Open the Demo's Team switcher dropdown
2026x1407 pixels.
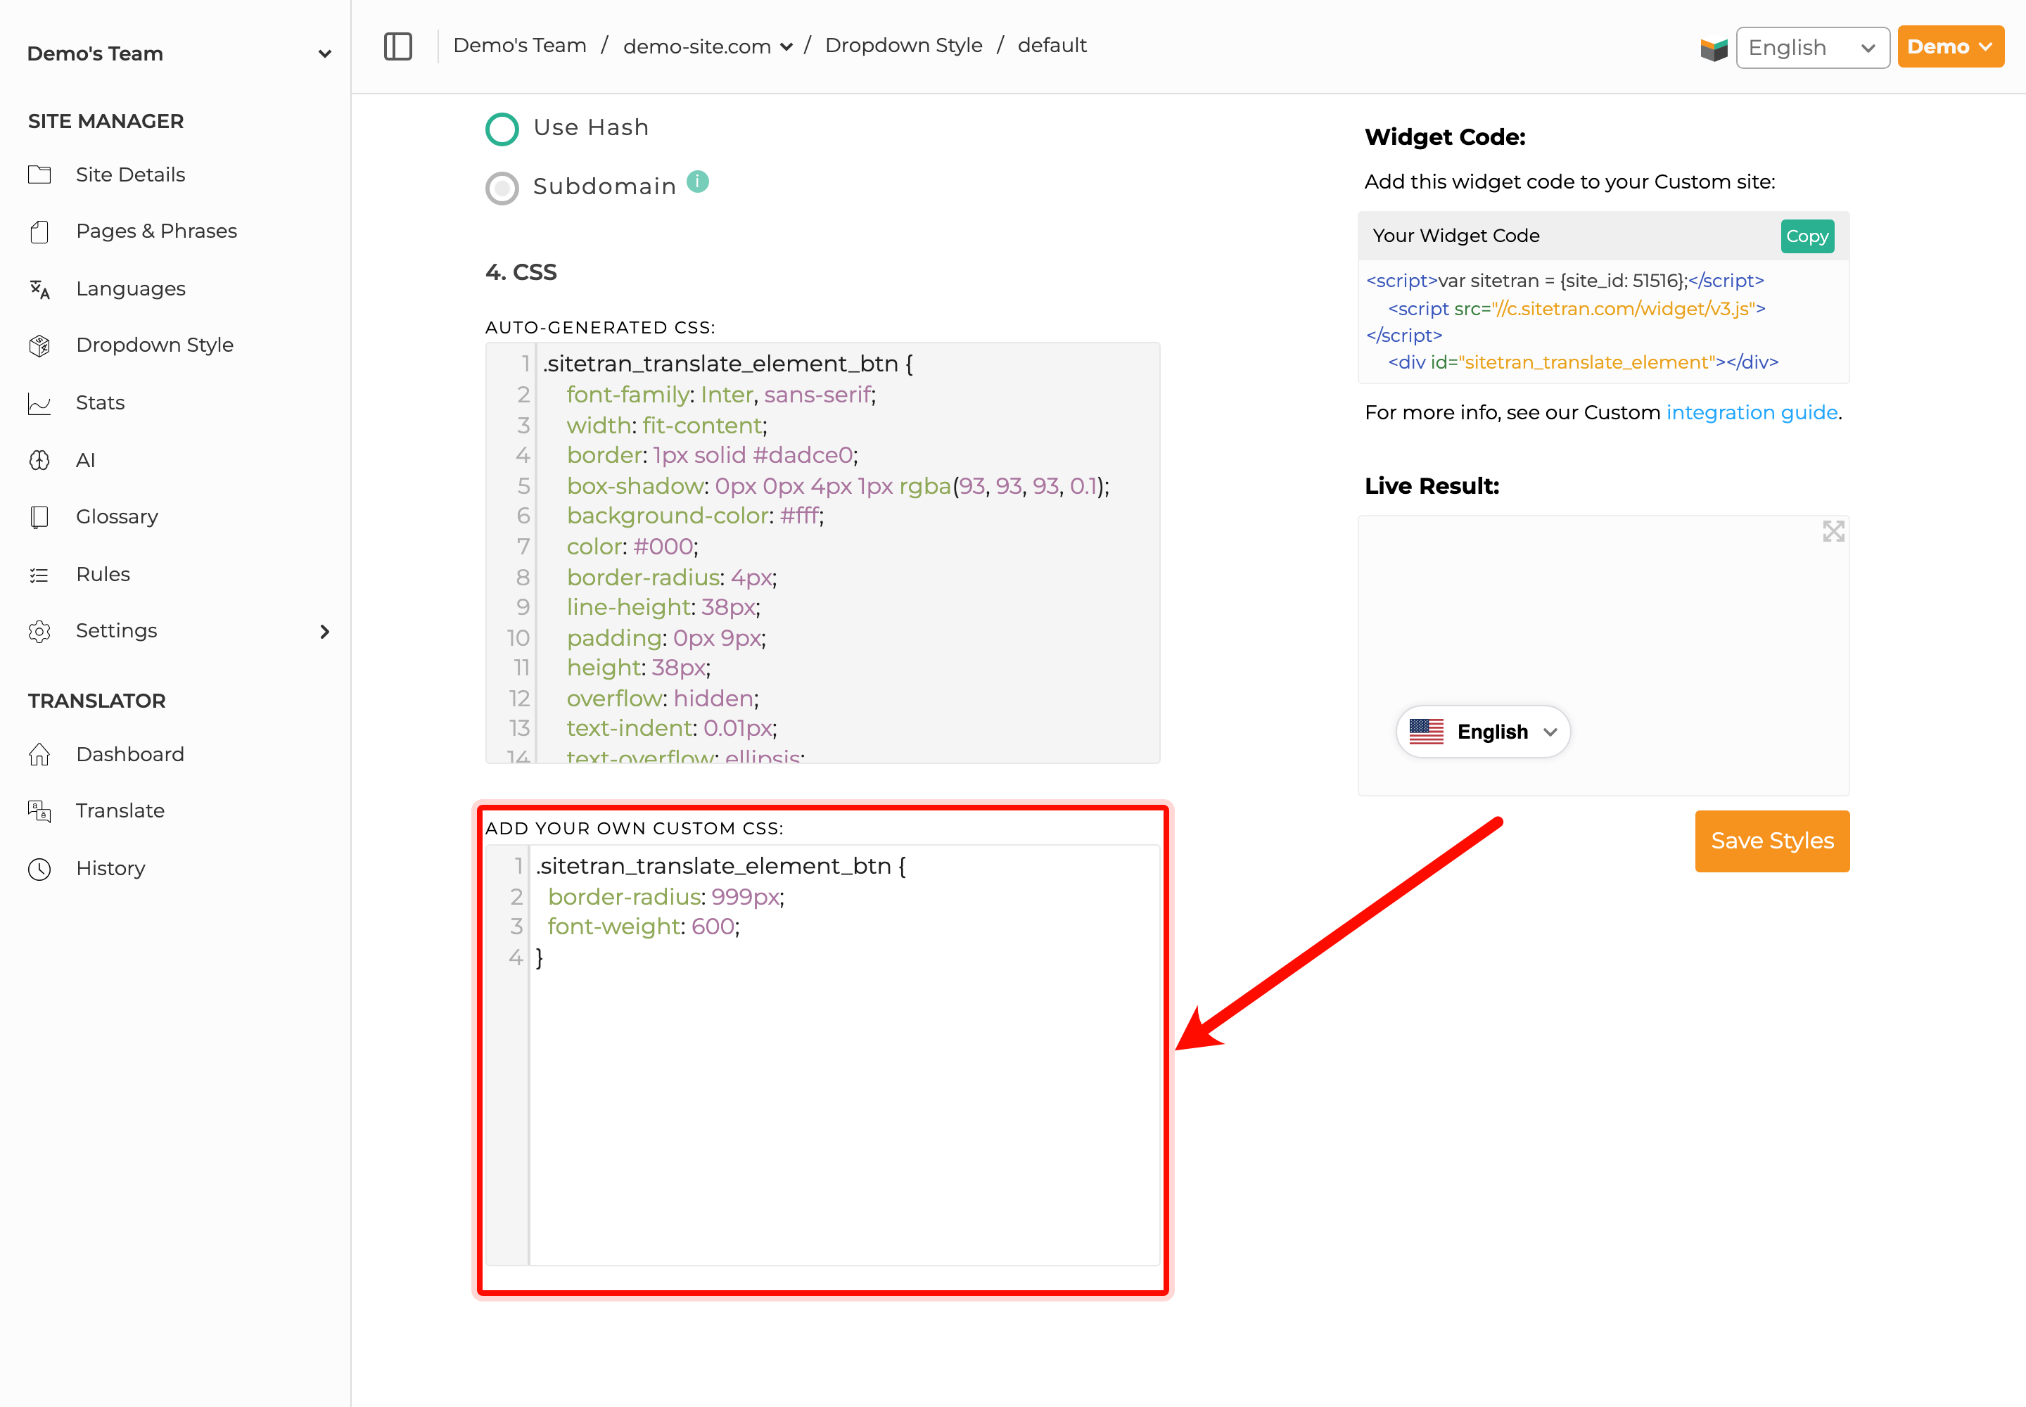point(179,53)
